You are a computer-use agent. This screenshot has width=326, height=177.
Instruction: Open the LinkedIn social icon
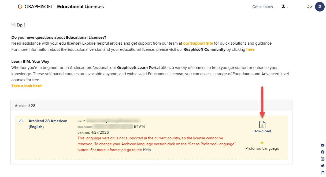323,172
